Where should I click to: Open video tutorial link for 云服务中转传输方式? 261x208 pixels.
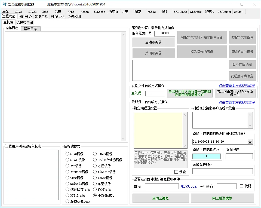237,103
